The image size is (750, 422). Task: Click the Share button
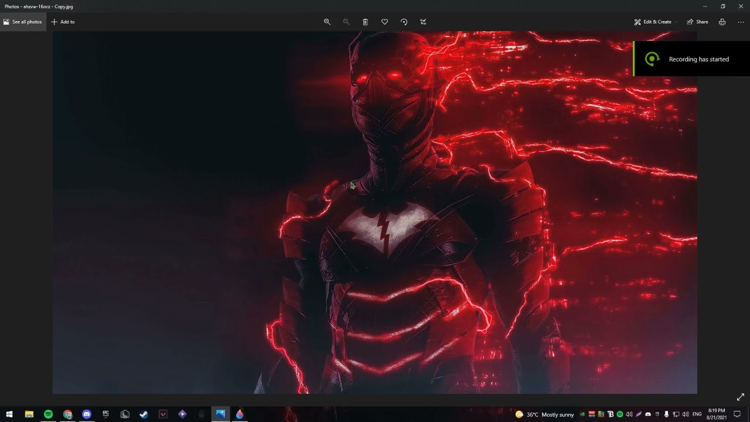click(697, 22)
